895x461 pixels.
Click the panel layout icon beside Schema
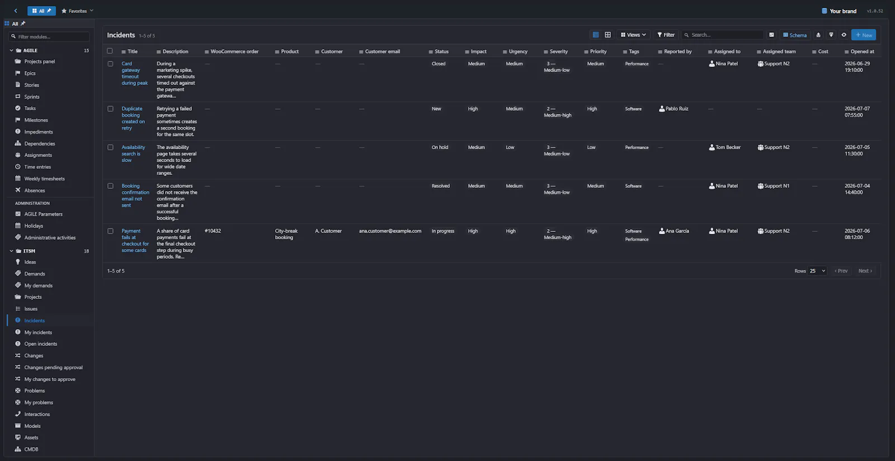click(x=771, y=35)
